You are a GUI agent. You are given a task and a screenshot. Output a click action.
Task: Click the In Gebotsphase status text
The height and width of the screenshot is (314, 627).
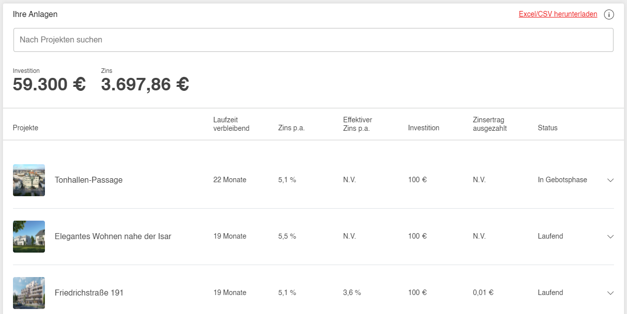coord(562,180)
